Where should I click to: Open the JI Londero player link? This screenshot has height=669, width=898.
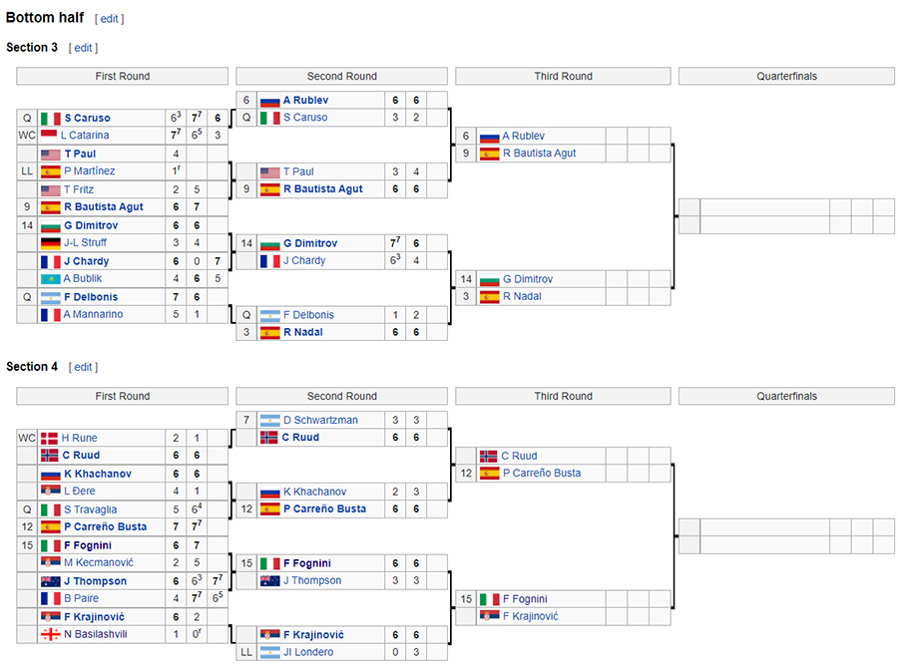(x=308, y=652)
